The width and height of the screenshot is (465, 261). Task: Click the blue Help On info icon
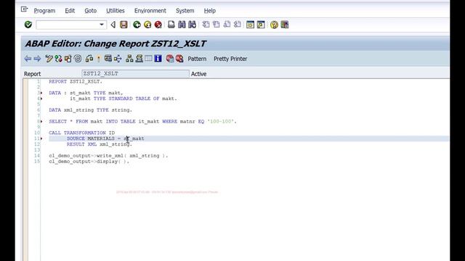tap(158, 59)
